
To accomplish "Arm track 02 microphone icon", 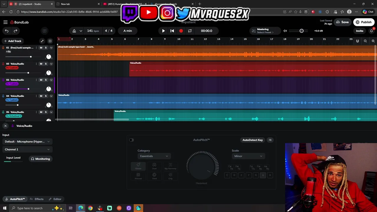I will pyautogui.click(x=3, y=64).
